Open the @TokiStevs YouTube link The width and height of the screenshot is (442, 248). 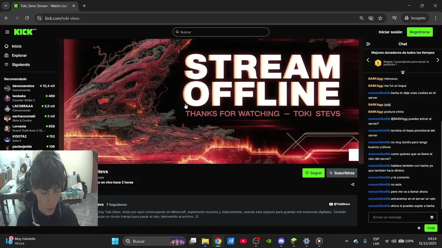coord(339,204)
